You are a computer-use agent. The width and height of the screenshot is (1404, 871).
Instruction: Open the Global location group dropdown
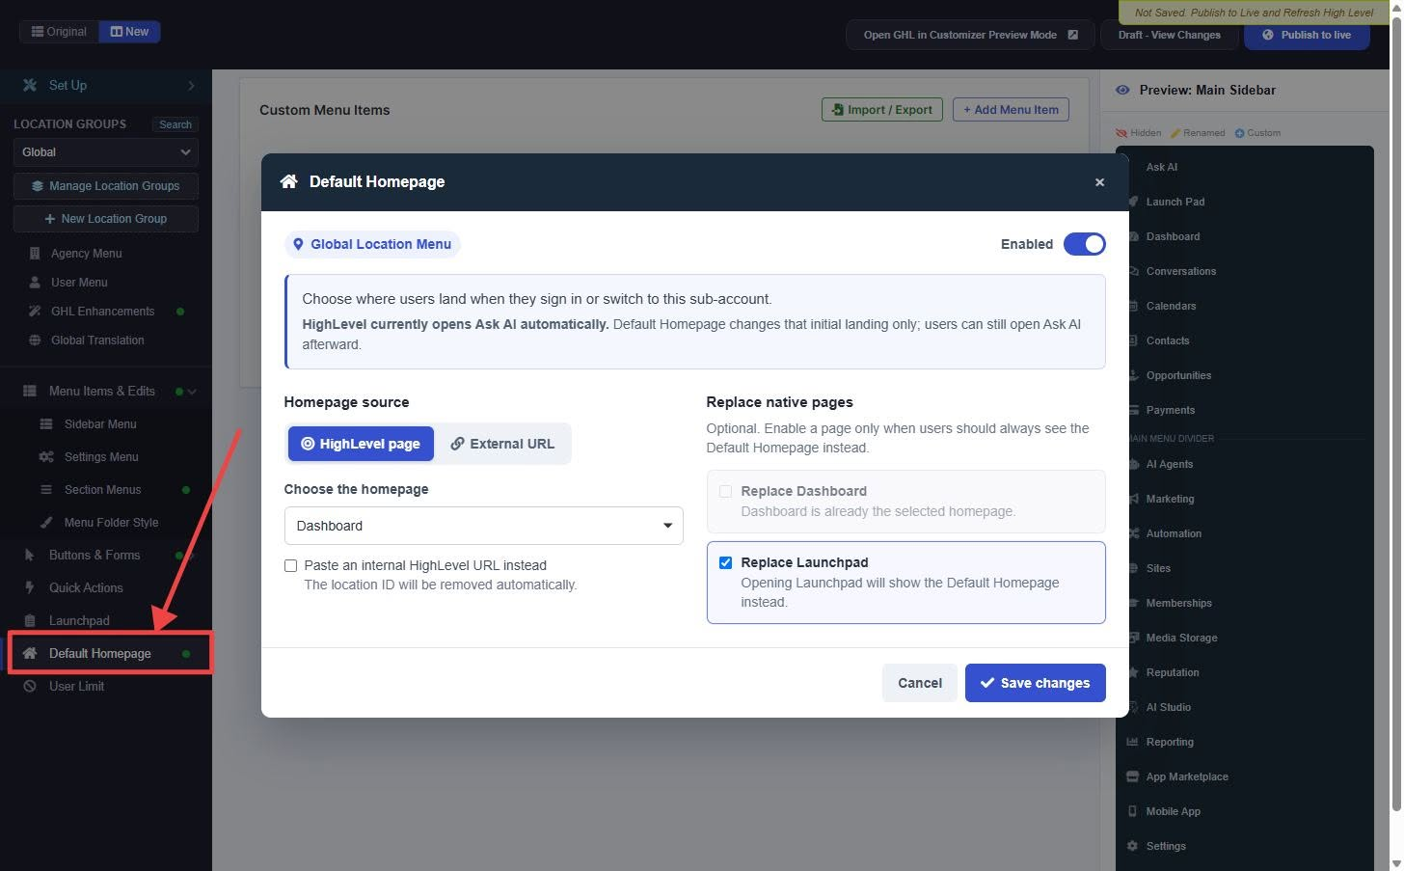pyautogui.click(x=106, y=152)
